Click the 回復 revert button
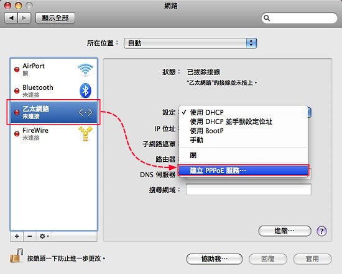This screenshot has height=274, width=342. coord(268,259)
